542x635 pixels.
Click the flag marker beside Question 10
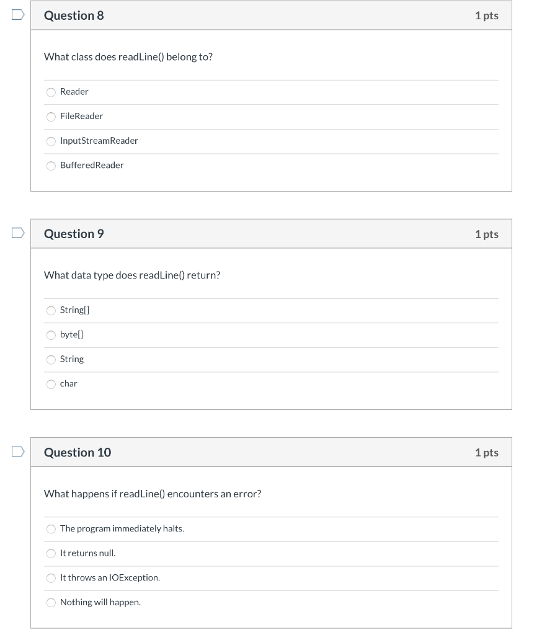18,451
